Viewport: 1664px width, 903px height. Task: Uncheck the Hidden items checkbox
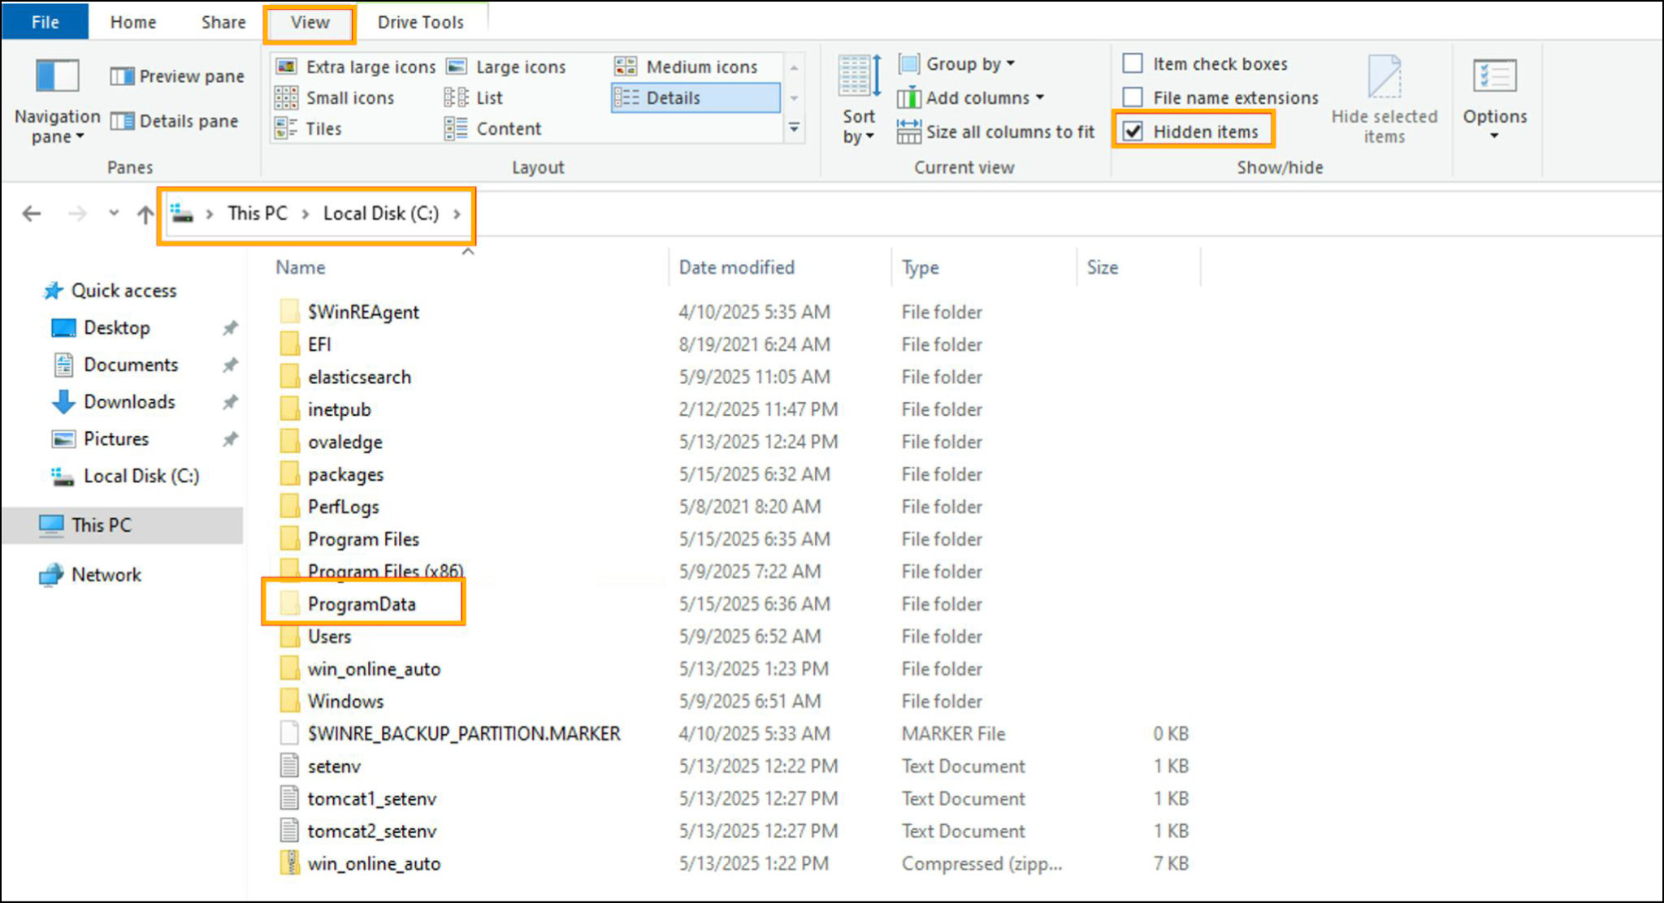coord(1133,132)
